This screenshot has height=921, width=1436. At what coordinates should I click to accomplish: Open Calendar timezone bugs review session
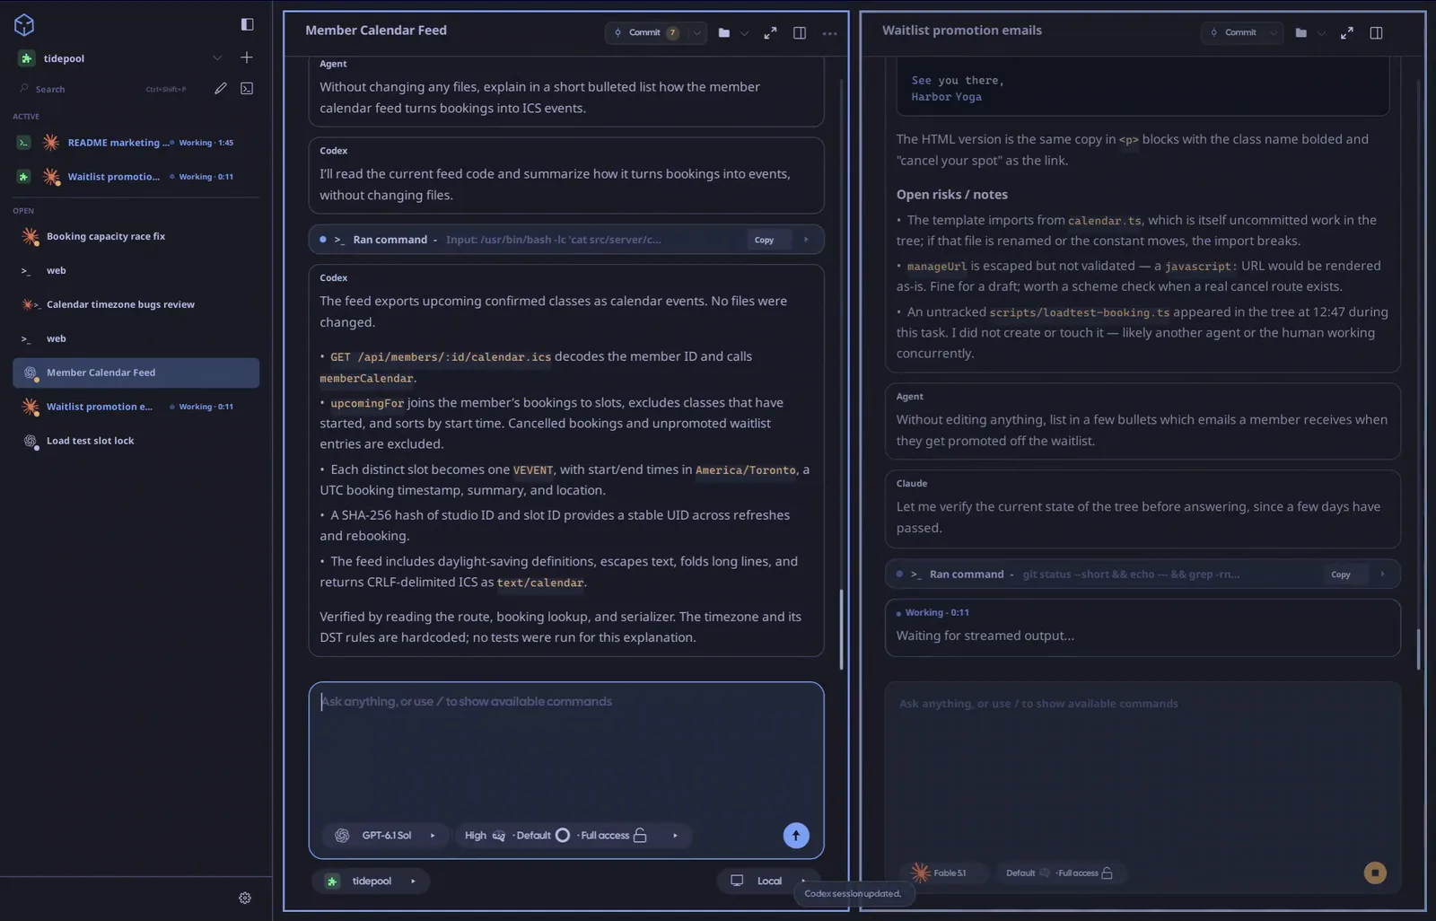click(136, 305)
